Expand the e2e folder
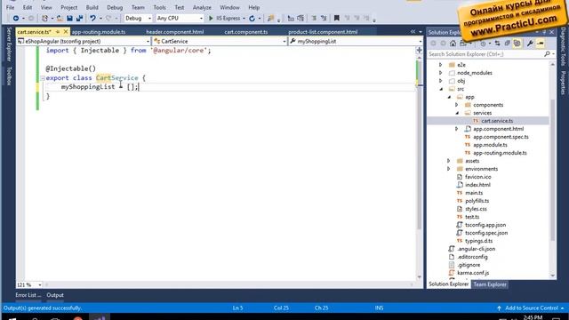Screen dimensions: 569x320 click(441, 65)
